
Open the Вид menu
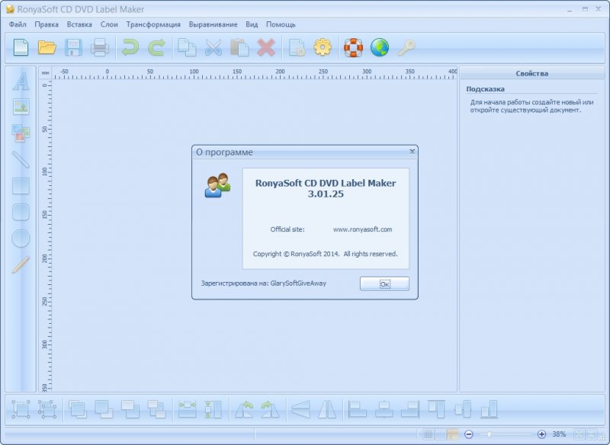252,24
